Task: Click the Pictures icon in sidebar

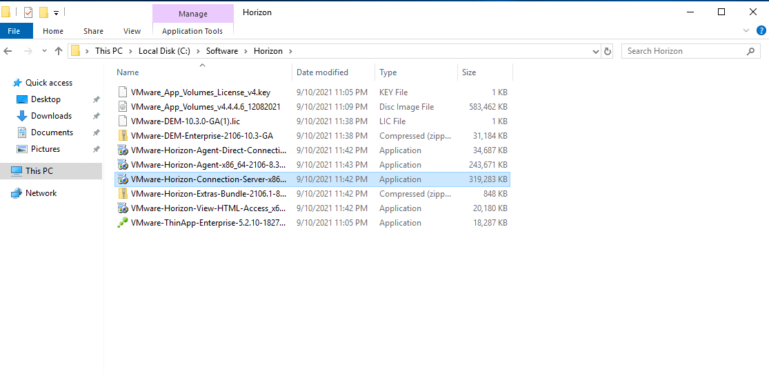Action: [x=21, y=149]
